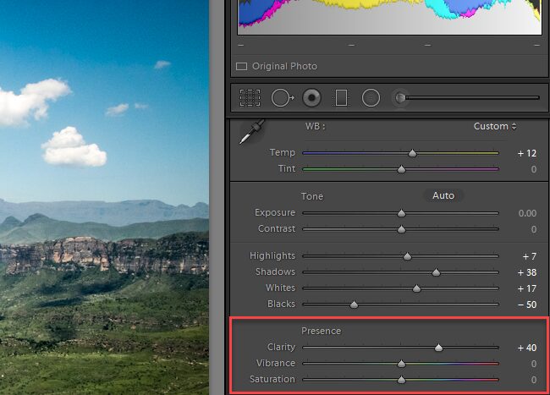Click the Blacks slider handle
The image size is (550, 395).
tap(354, 304)
